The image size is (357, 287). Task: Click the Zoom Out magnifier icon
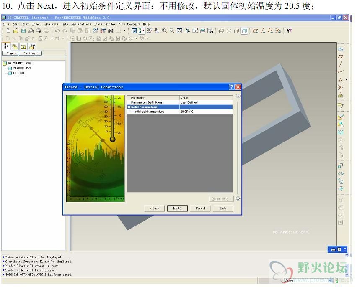click(172, 30)
